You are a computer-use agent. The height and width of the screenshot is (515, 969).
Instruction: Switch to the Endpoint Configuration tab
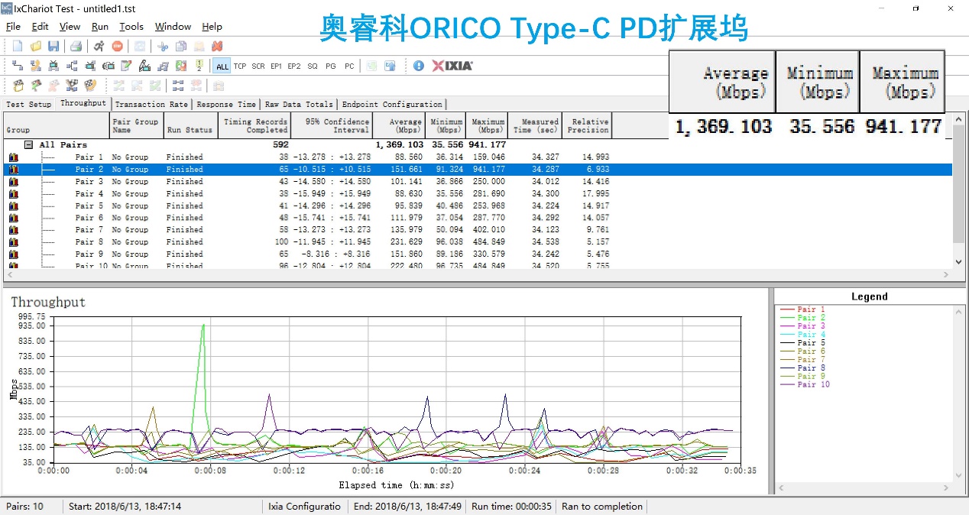392,105
